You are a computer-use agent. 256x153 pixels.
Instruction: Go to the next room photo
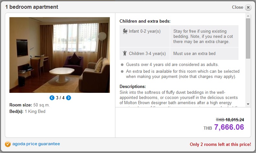coord(69,98)
